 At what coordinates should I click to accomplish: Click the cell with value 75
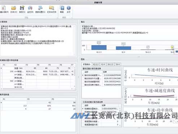54,68
